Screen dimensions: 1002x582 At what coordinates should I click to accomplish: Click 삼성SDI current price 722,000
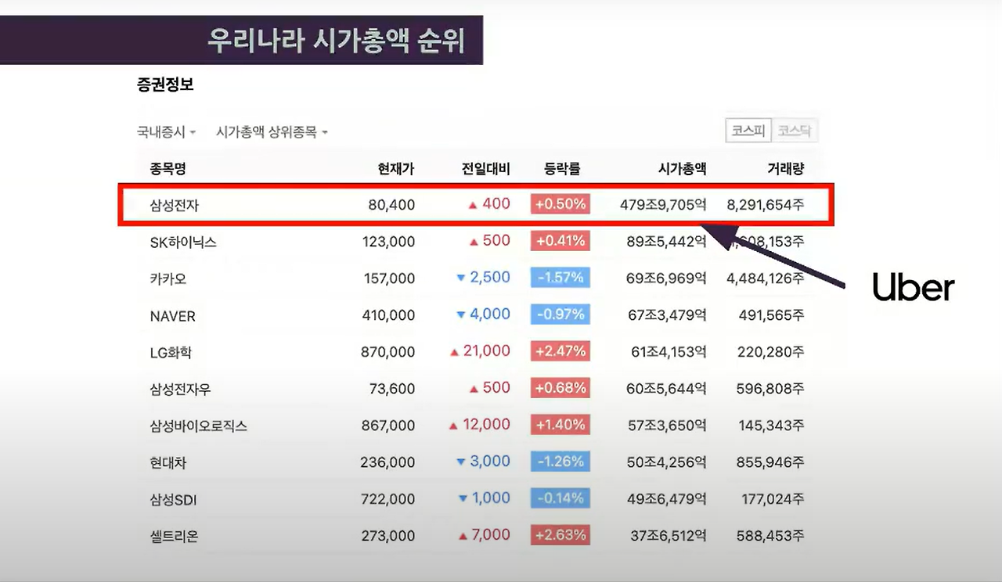388,499
